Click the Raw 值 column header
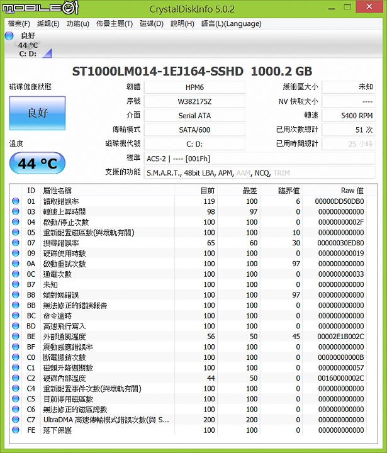 click(x=334, y=191)
